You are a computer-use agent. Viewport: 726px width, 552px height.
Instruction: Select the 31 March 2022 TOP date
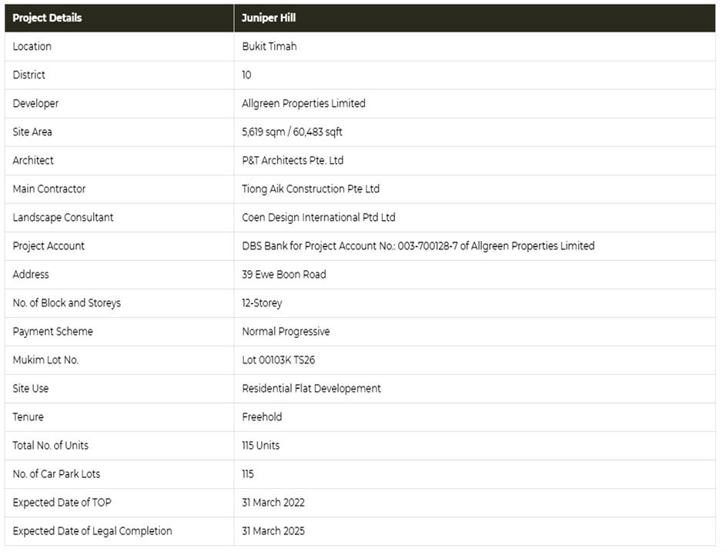pos(273,502)
